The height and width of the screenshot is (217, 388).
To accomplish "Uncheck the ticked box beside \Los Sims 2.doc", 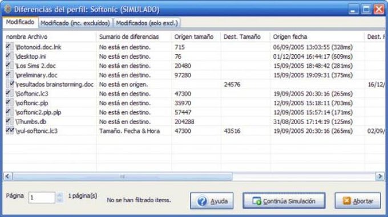I will pos(7,65).
